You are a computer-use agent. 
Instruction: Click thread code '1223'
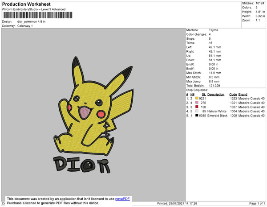click(234, 99)
